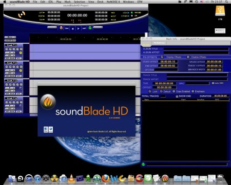The image size is (231, 185).
Task: Click the Track Title input field
Action: (197, 75)
